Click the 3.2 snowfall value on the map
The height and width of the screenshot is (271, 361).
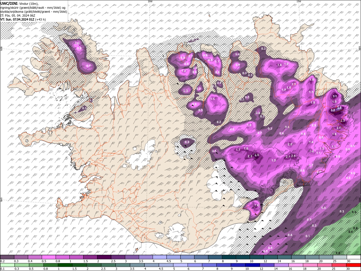[x=333, y=110]
